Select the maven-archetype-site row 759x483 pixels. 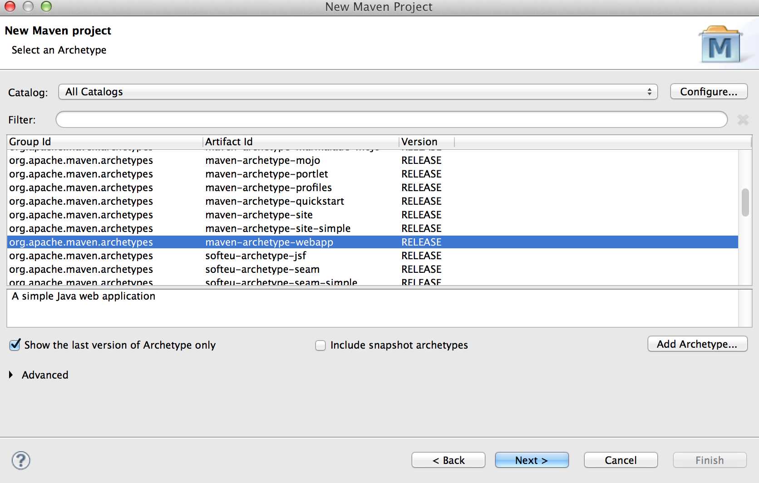click(373, 215)
